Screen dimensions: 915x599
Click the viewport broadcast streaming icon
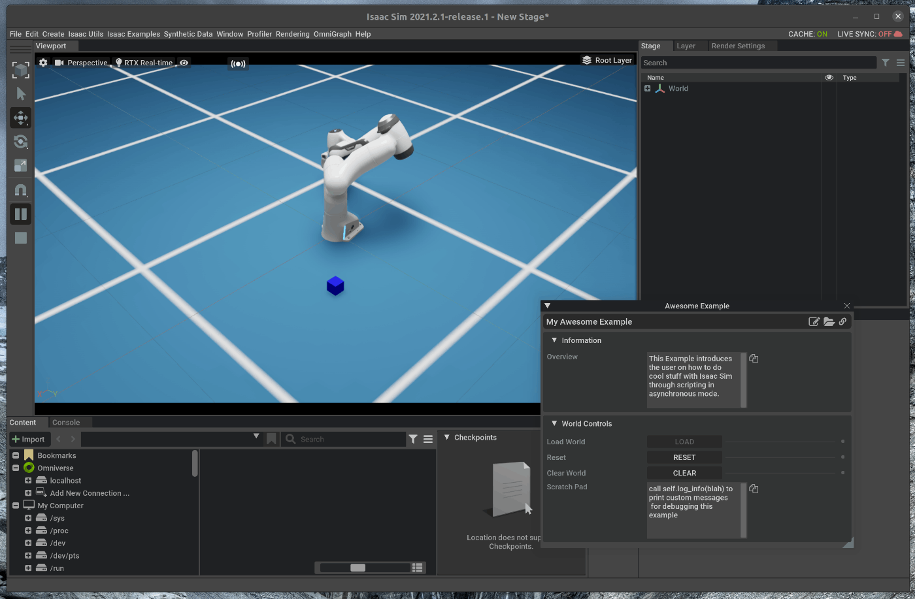coord(238,64)
